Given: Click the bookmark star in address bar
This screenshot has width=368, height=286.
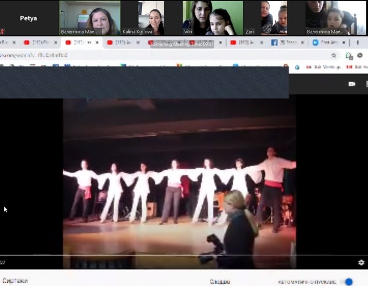Looking at the screenshot, I should pyautogui.click(x=333, y=55).
